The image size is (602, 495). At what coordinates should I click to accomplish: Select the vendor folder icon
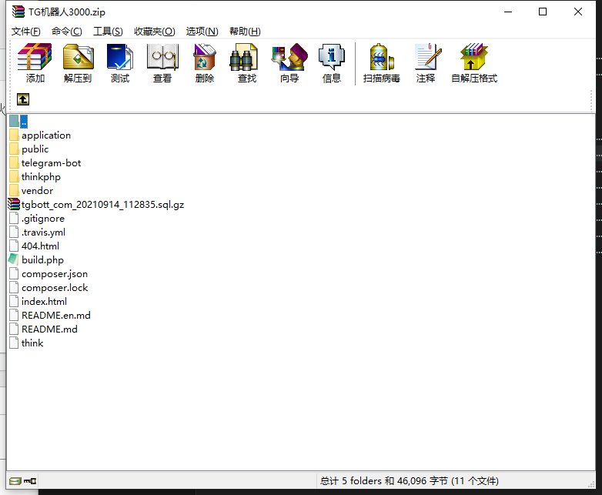14,190
